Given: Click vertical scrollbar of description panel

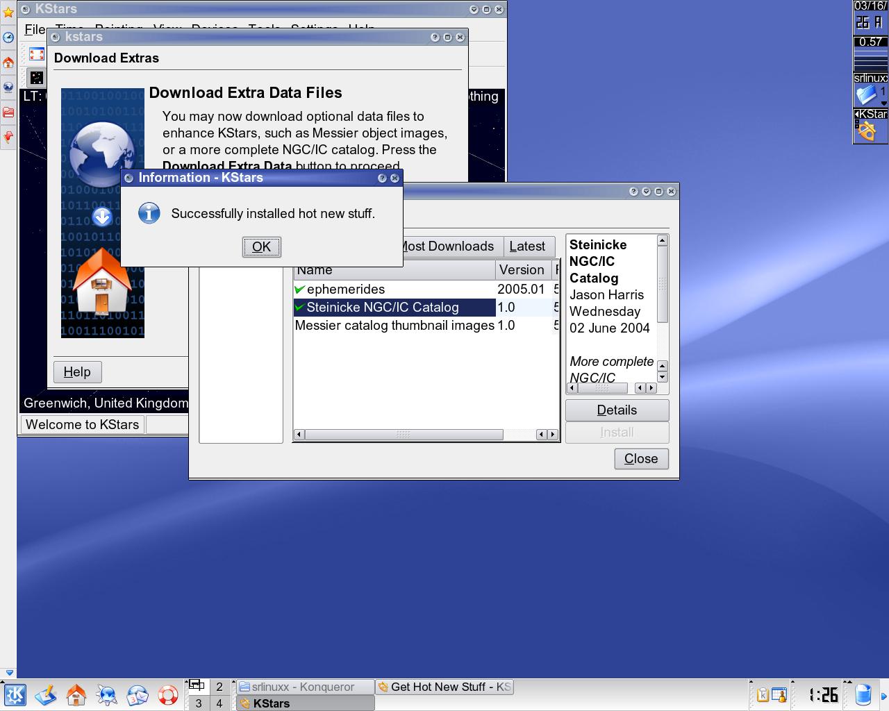Looking at the screenshot, I should pos(663,308).
